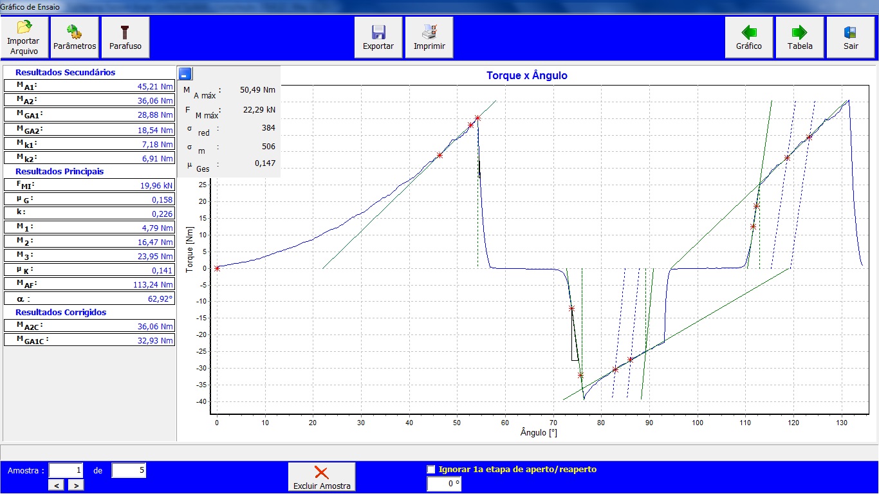879x494 pixels.
Task: Switch to Gráfico view with left arrow
Action: tap(749, 37)
